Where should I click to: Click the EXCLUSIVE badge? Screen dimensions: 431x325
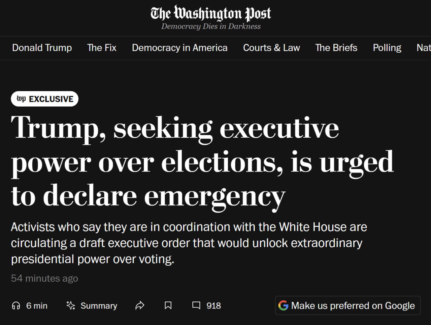coord(45,99)
